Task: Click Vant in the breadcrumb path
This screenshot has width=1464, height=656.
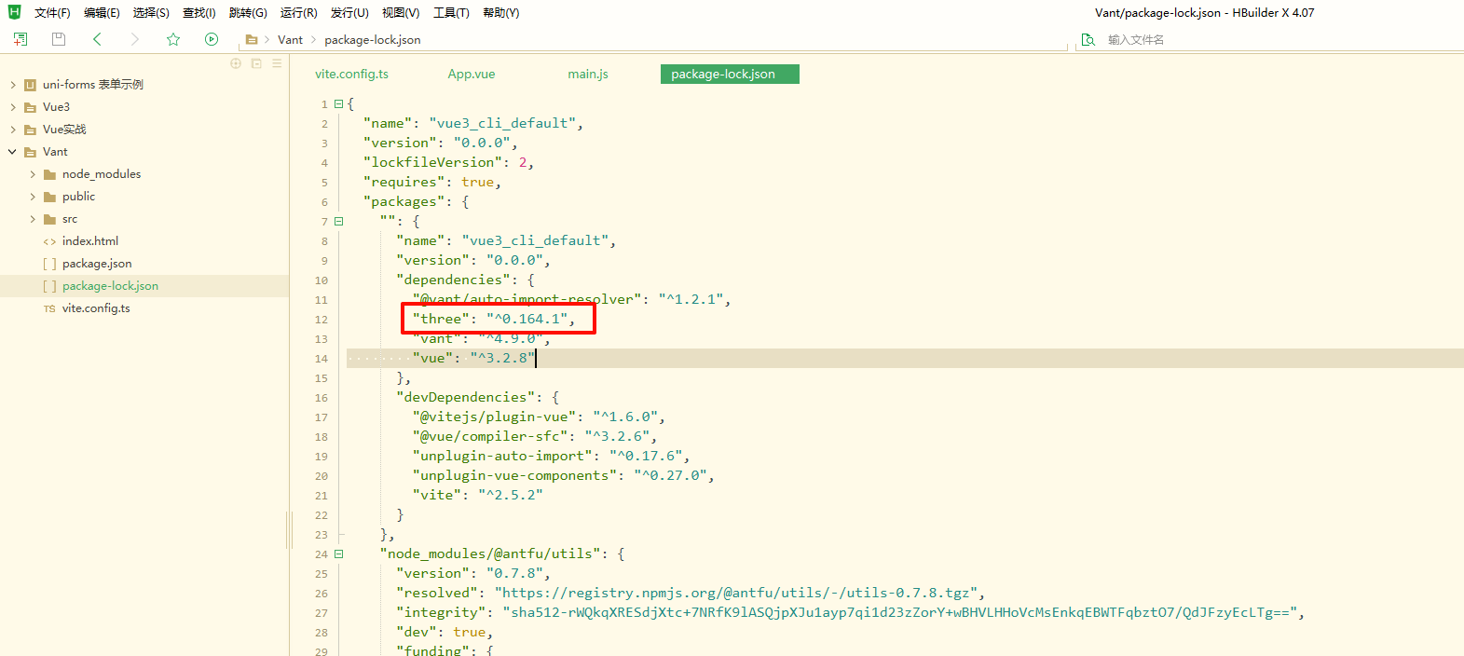Action: [x=290, y=40]
